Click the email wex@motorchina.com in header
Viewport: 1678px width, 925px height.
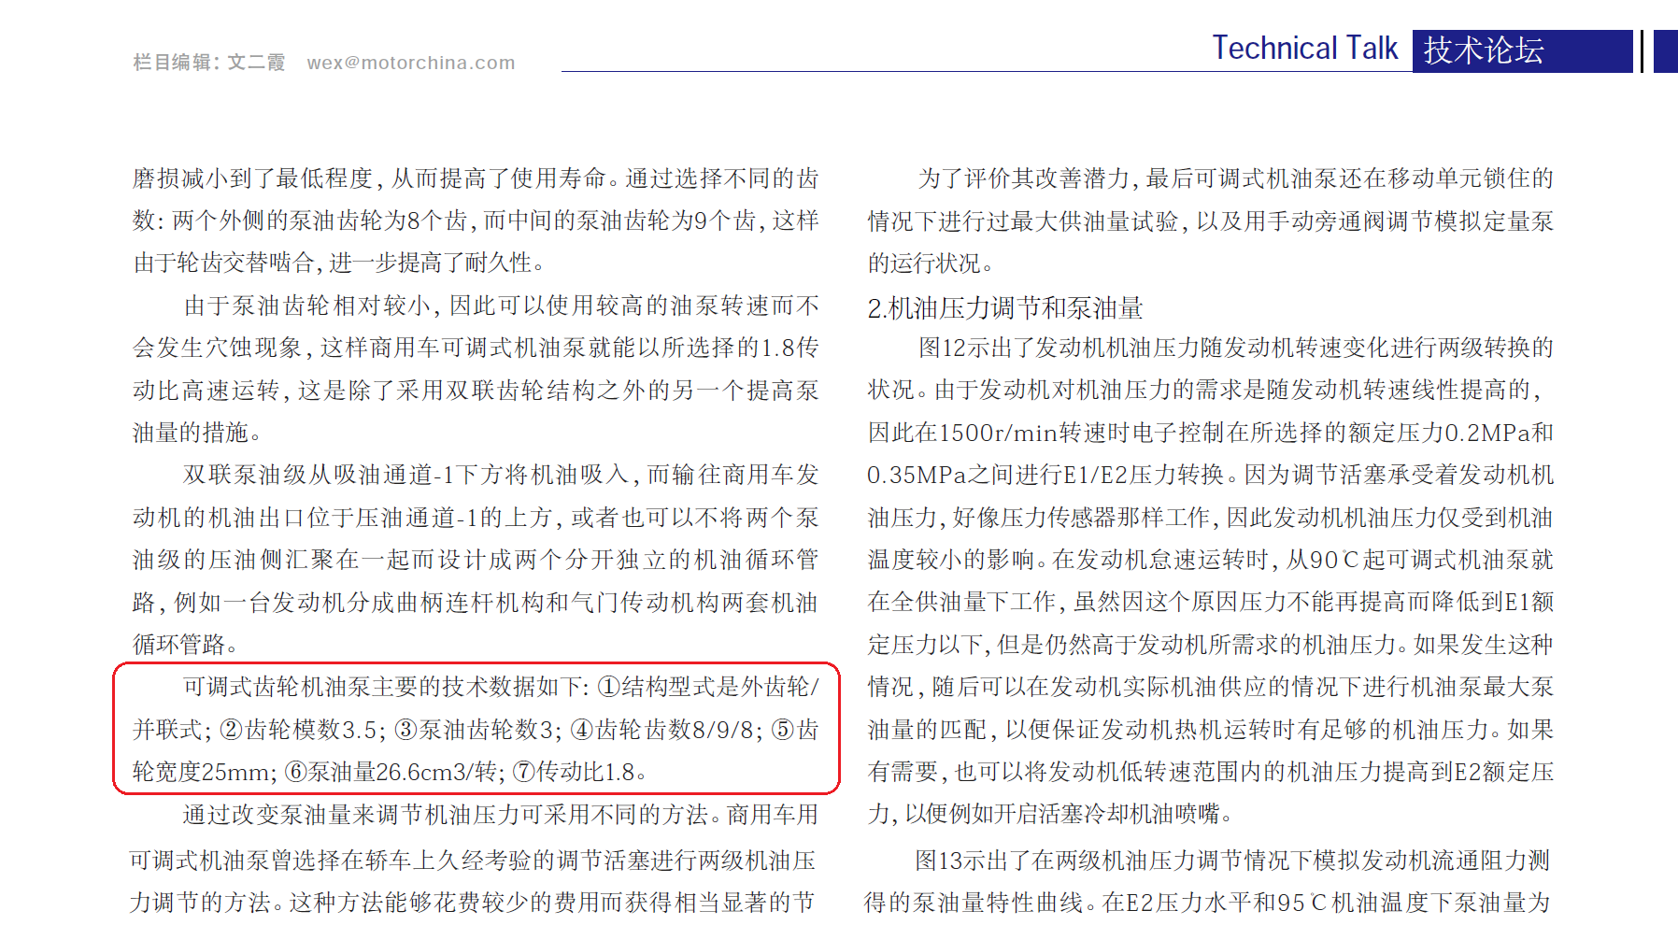coord(410,63)
